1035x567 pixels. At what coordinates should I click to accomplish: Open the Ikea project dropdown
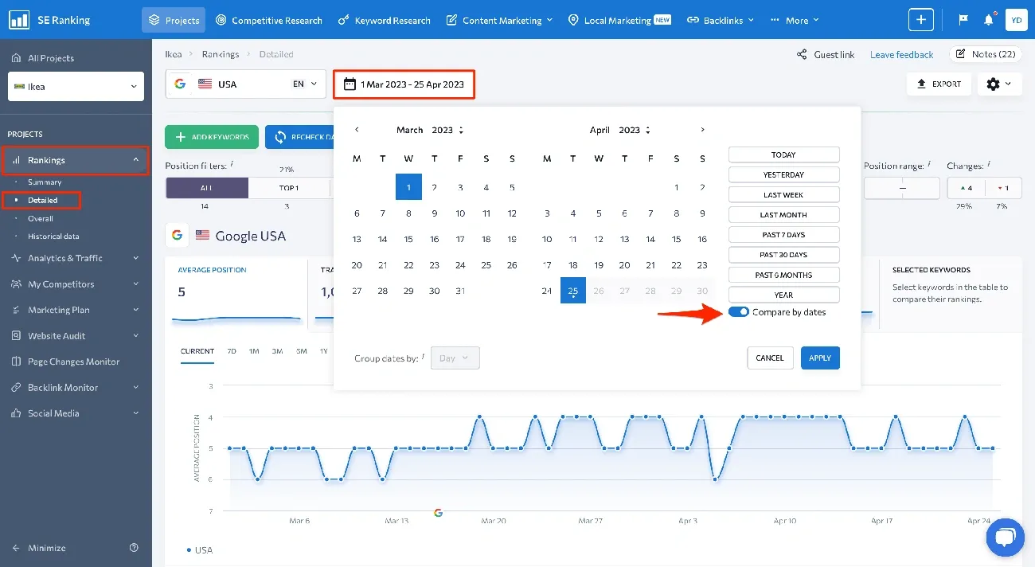coord(76,86)
